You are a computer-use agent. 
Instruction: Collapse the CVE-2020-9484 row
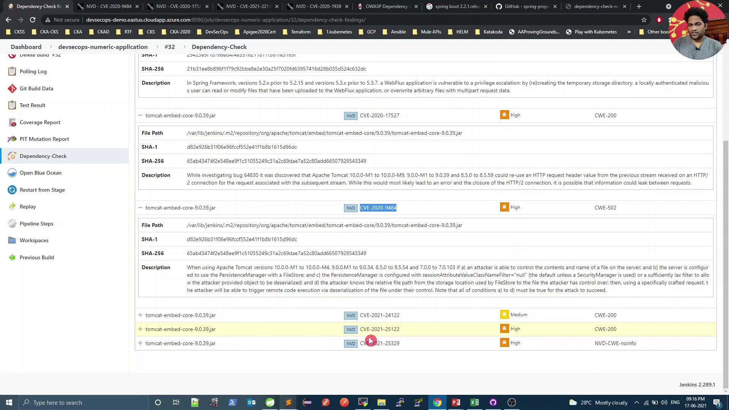pos(140,208)
